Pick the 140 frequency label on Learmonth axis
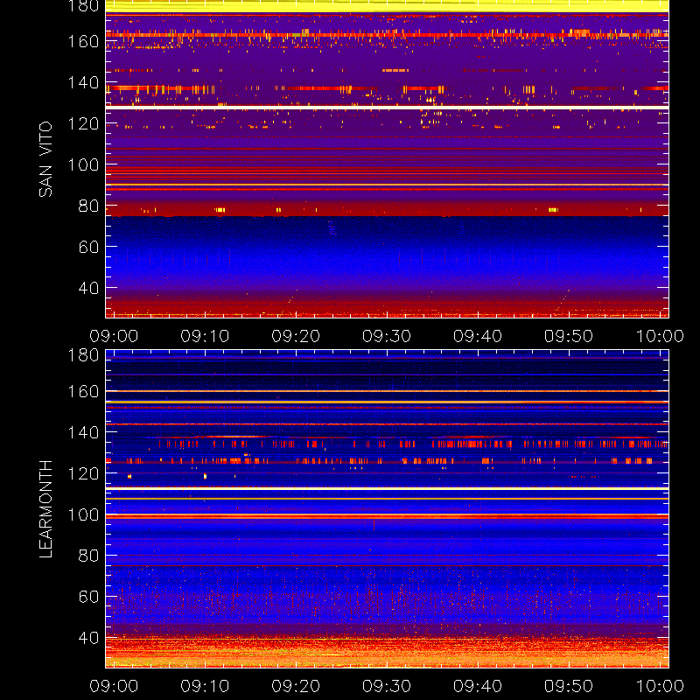700x700 pixels. (x=83, y=432)
